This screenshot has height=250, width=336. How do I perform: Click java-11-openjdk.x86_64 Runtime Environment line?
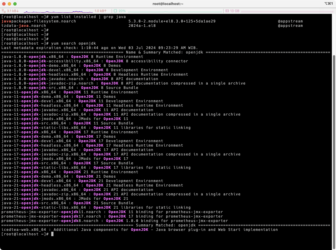[70, 92]
